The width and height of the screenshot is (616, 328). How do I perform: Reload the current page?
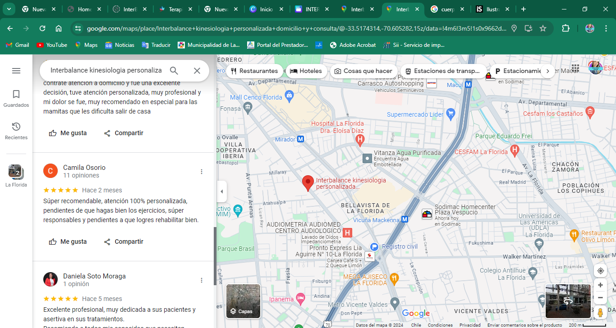click(42, 28)
